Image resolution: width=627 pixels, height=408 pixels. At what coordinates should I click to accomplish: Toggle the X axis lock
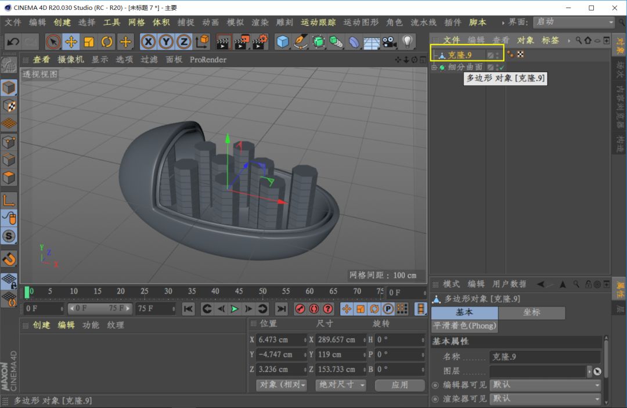click(149, 42)
